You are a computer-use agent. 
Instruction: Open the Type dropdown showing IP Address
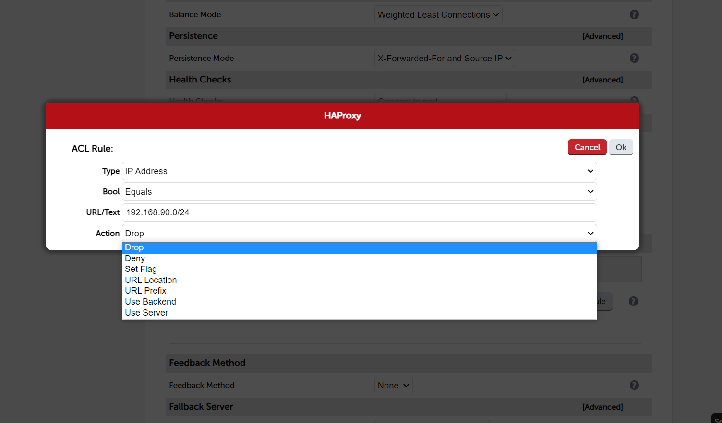pos(359,171)
